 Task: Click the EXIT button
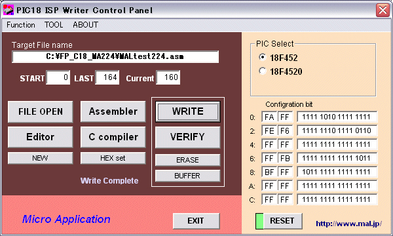(x=196, y=221)
